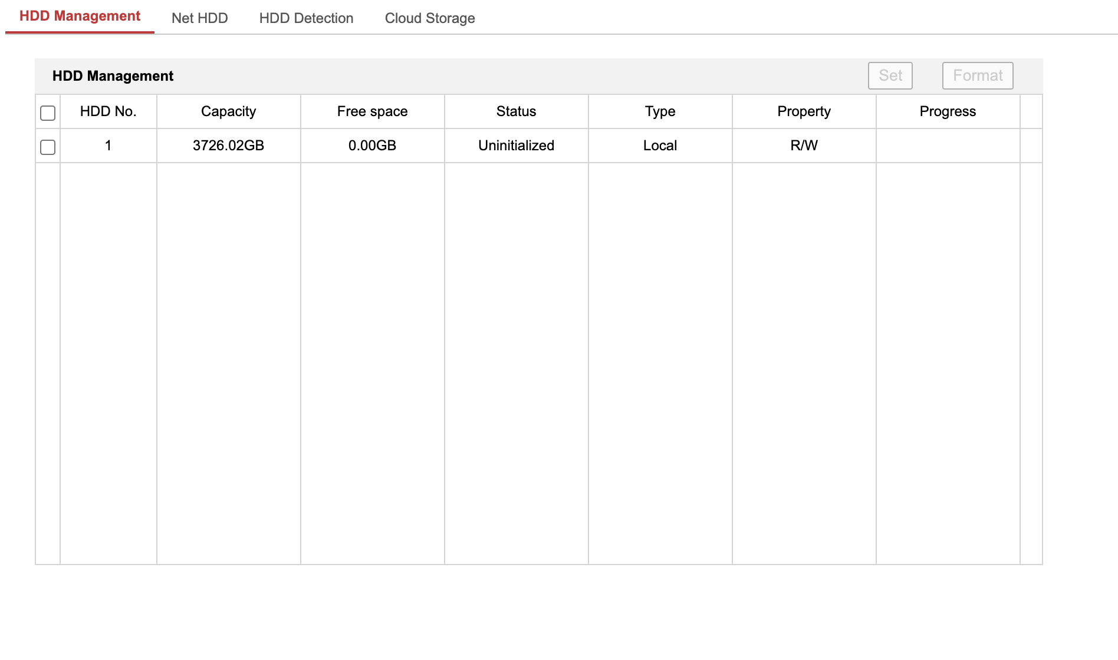Open the HDD Detection tab
This screenshot has height=660, width=1118.
pos(306,18)
